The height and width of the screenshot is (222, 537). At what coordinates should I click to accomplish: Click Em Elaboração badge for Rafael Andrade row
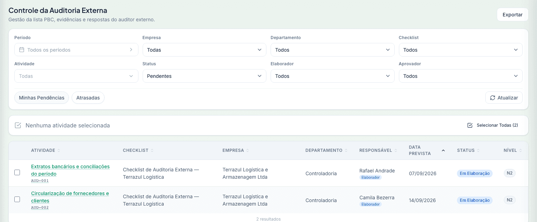coord(475,173)
